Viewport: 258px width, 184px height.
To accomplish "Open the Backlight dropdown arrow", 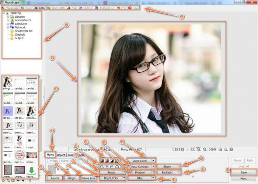I will click(x=179, y=172).
